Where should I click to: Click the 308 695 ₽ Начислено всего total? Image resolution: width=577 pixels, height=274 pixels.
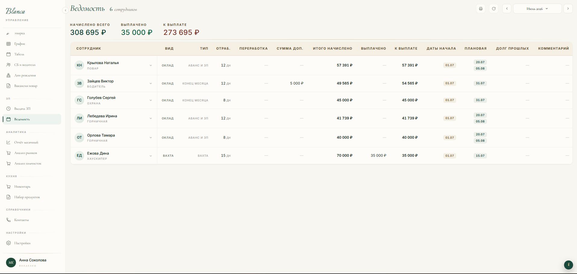(88, 32)
